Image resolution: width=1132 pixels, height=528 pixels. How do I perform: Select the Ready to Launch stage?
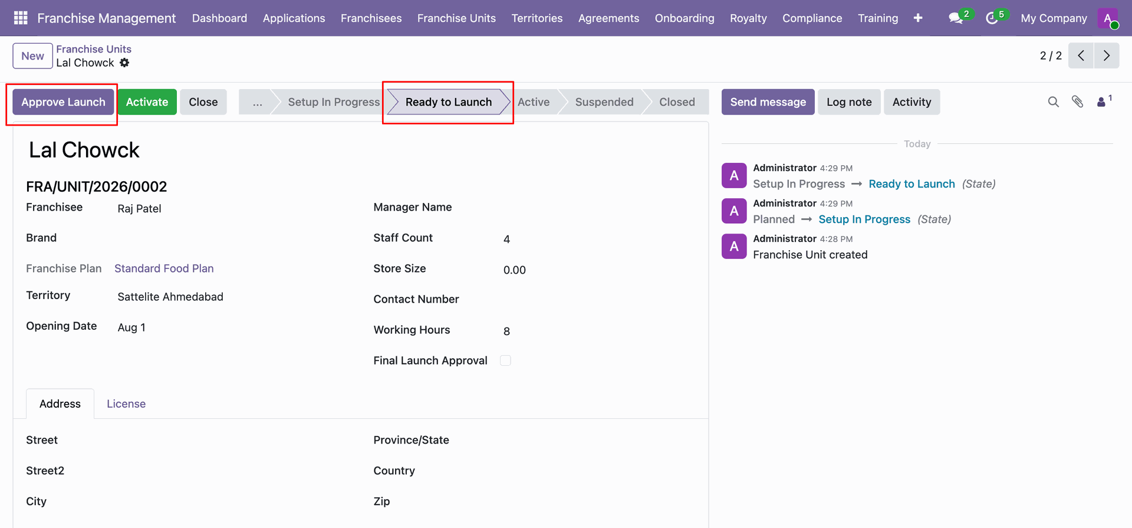[448, 102]
